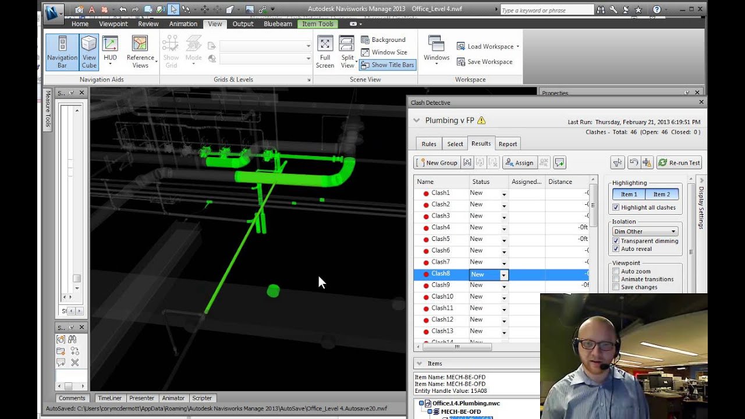The image size is (745, 419).
Task: Open the Split View tool
Action: pyautogui.click(x=347, y=52)
